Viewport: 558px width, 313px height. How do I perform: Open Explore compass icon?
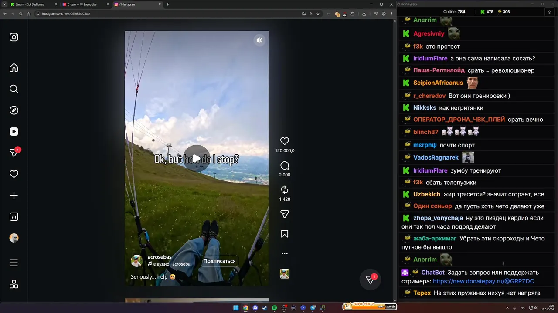(14, 110)
